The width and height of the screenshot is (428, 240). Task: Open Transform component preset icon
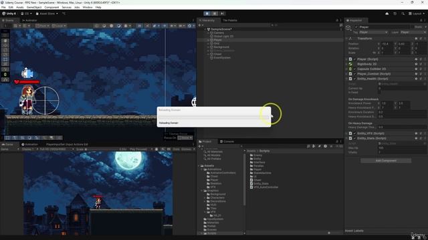pos(421,39)
